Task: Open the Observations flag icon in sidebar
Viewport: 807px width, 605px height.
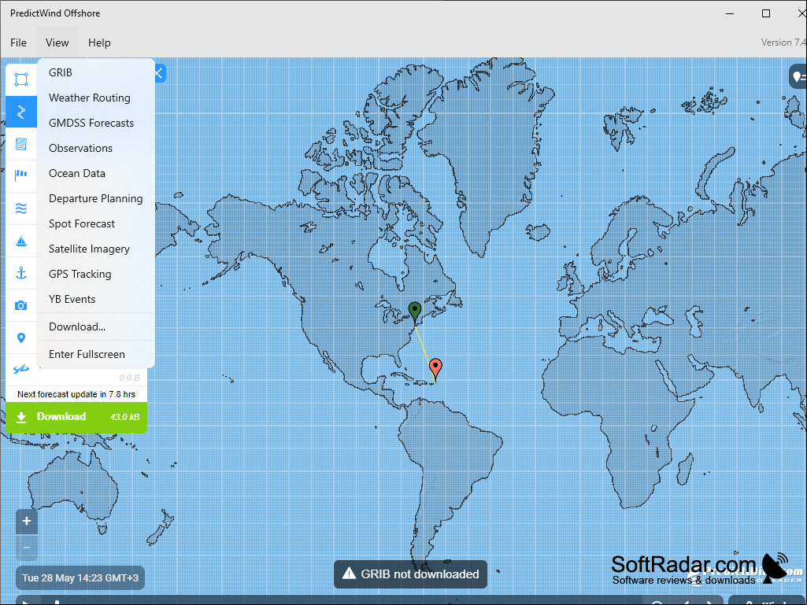Action: tap(21, 176)
